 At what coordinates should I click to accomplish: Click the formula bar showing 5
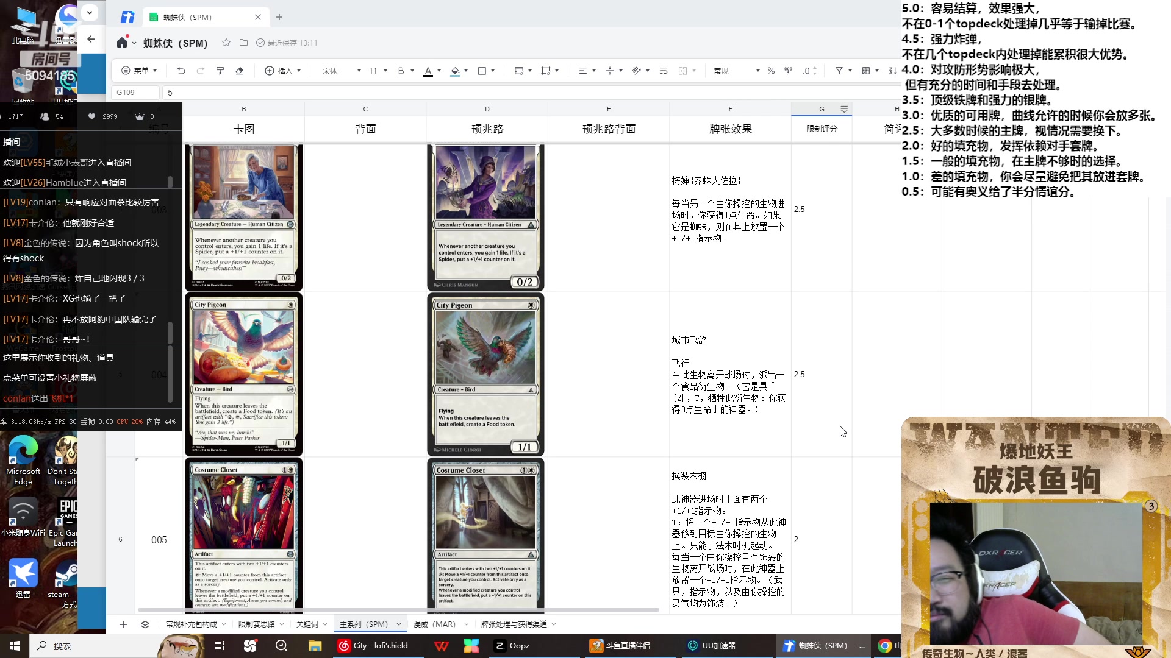pyautogui.click(x=531, y=93)
